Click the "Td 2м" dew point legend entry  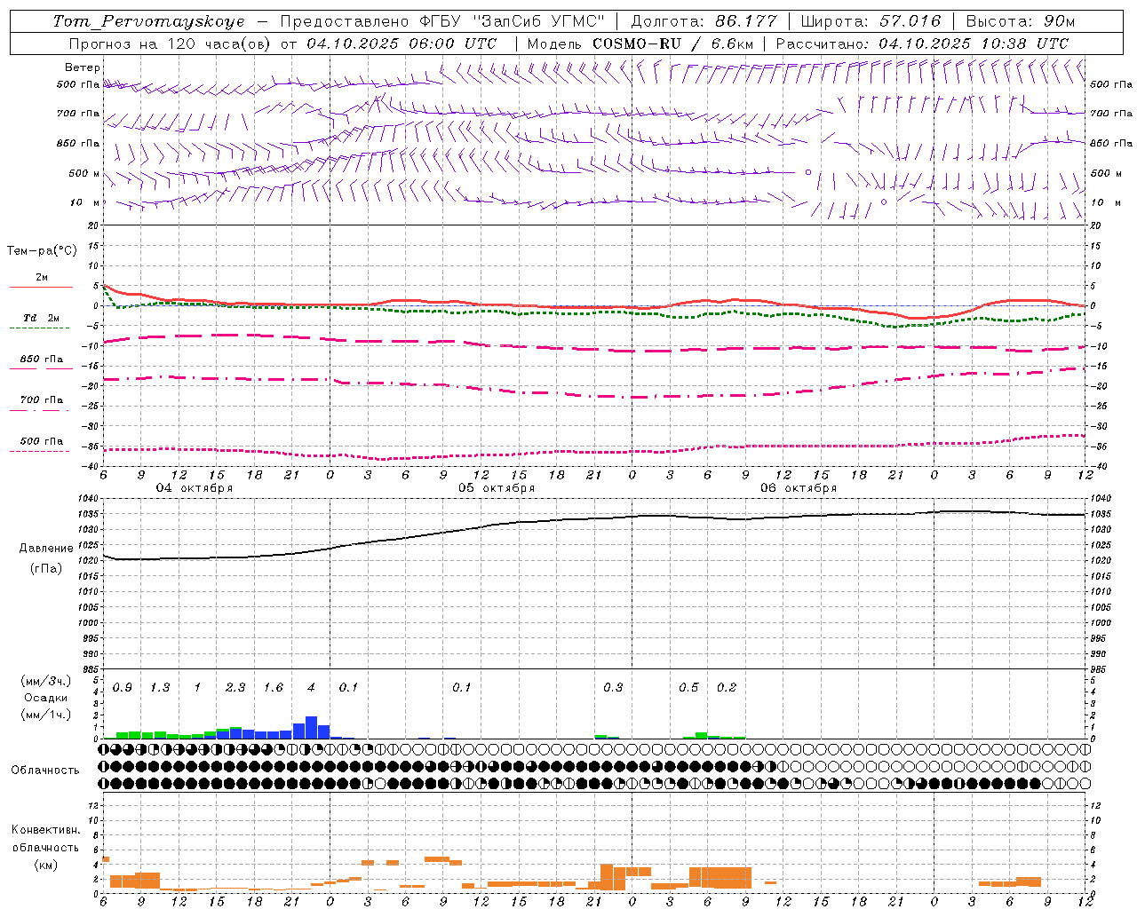42,318
